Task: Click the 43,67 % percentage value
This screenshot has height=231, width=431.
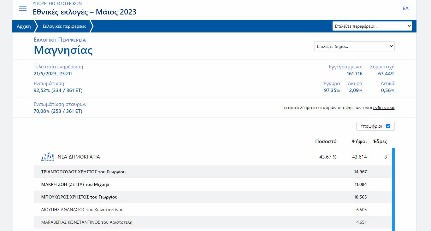Action: click(x=328, y=157)
